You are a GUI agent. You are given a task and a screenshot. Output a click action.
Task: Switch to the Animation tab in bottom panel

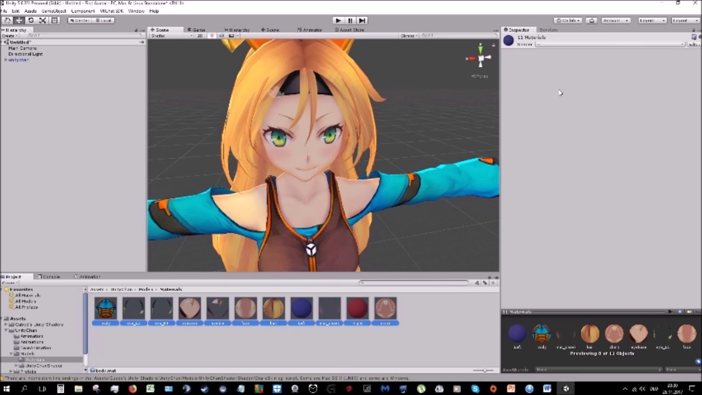(88, 276)
